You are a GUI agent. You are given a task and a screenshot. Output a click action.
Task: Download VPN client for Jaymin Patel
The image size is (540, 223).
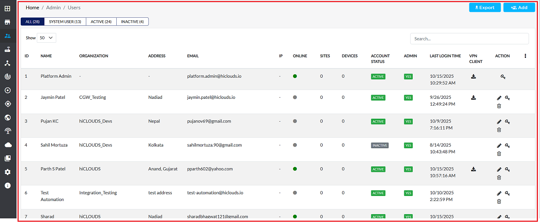[474, 98]
